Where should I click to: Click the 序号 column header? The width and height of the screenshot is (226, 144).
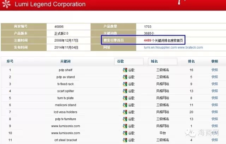point(10,61)
